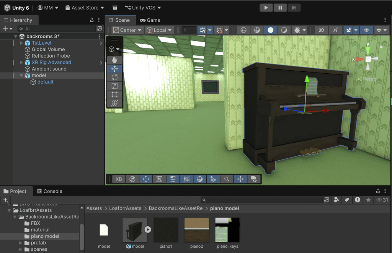
Task: Select the Scale tool
Action: [114, 86]
